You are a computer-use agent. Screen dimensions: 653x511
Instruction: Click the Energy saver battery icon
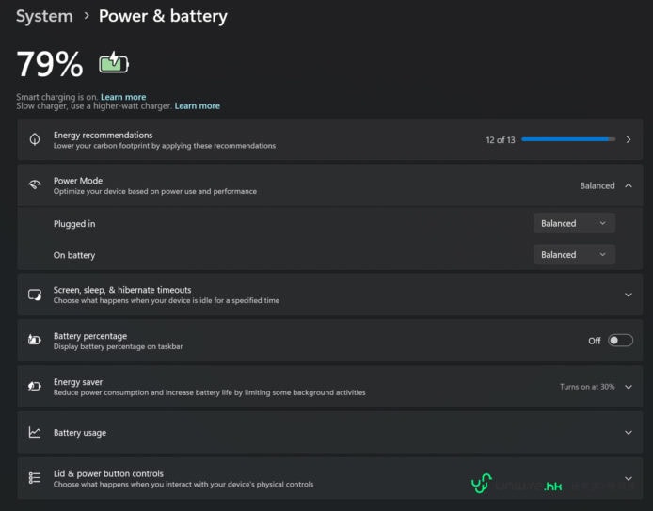click(35, 386)
